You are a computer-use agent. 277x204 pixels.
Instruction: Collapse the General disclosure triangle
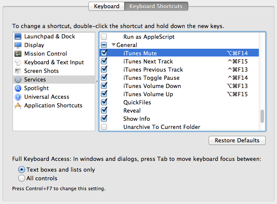tap(113, 45)
